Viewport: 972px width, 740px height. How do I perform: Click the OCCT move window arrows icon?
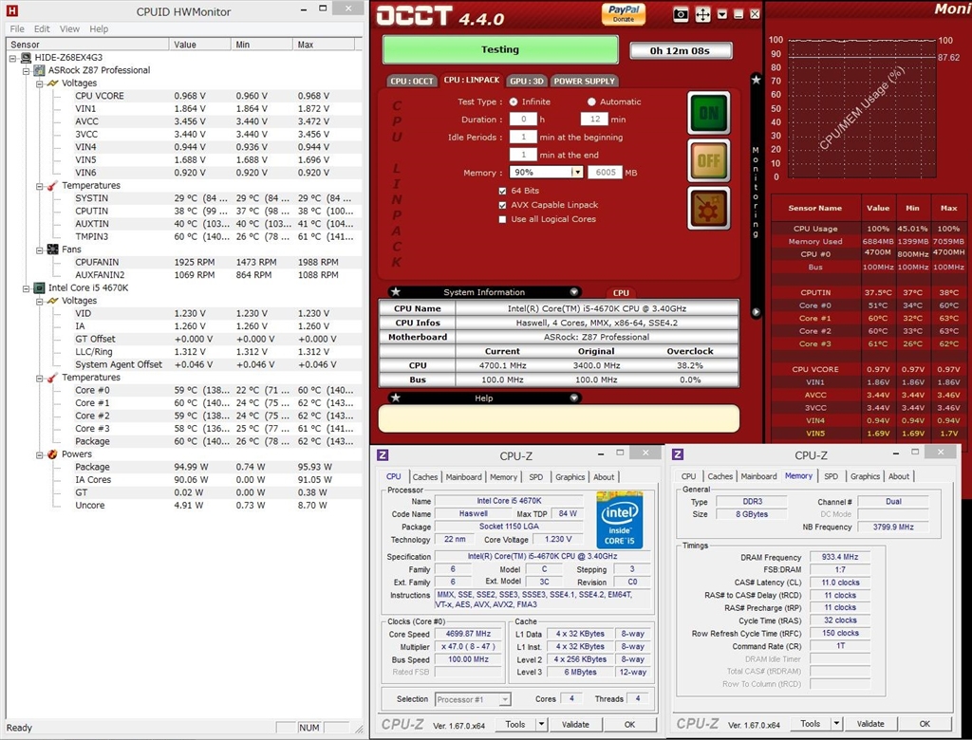(x=702, y=14)
